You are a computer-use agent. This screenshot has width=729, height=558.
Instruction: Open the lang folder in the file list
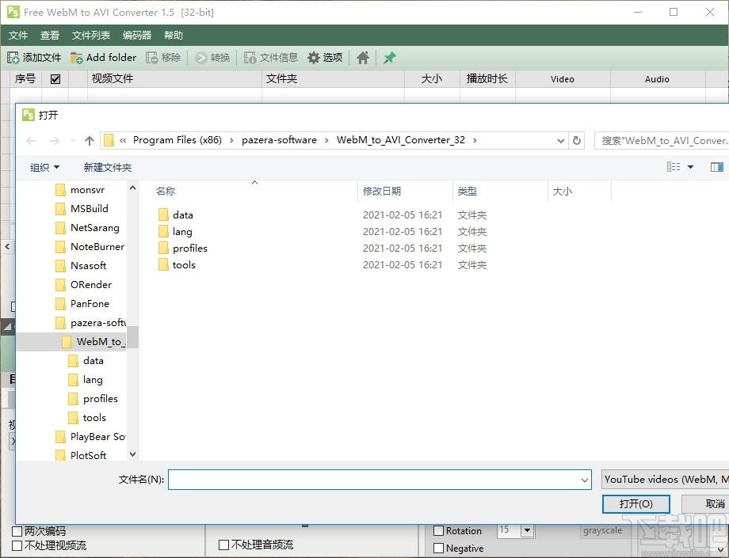click(x=182, y=232)
